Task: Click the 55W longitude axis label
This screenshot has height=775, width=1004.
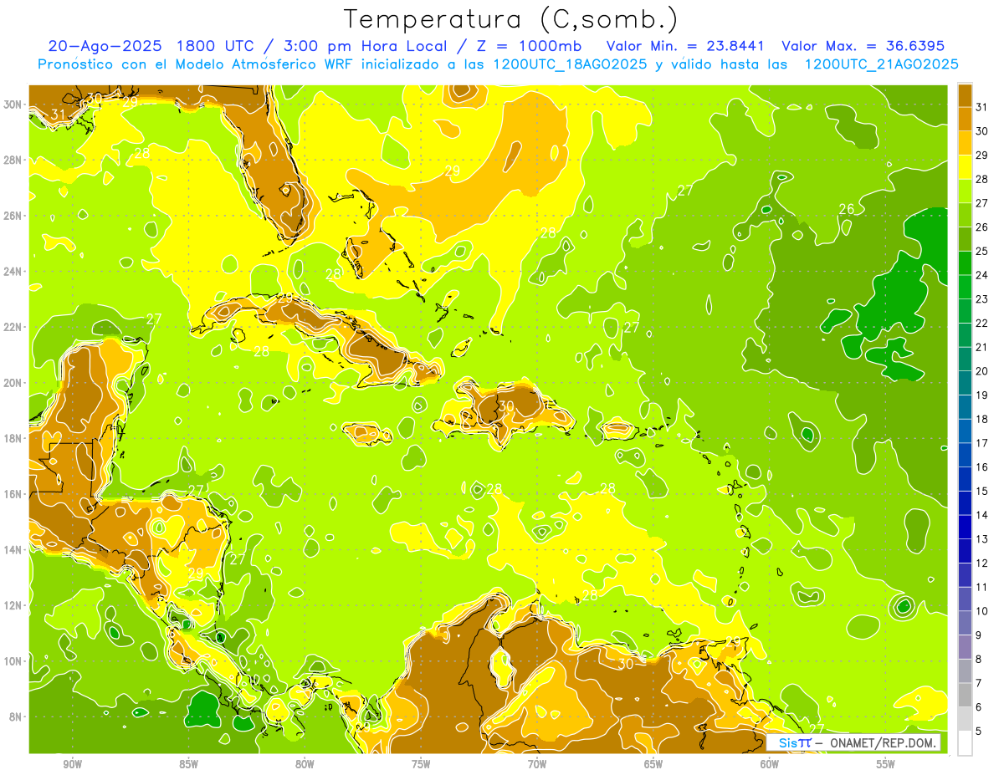Action: tap(885, 764)
